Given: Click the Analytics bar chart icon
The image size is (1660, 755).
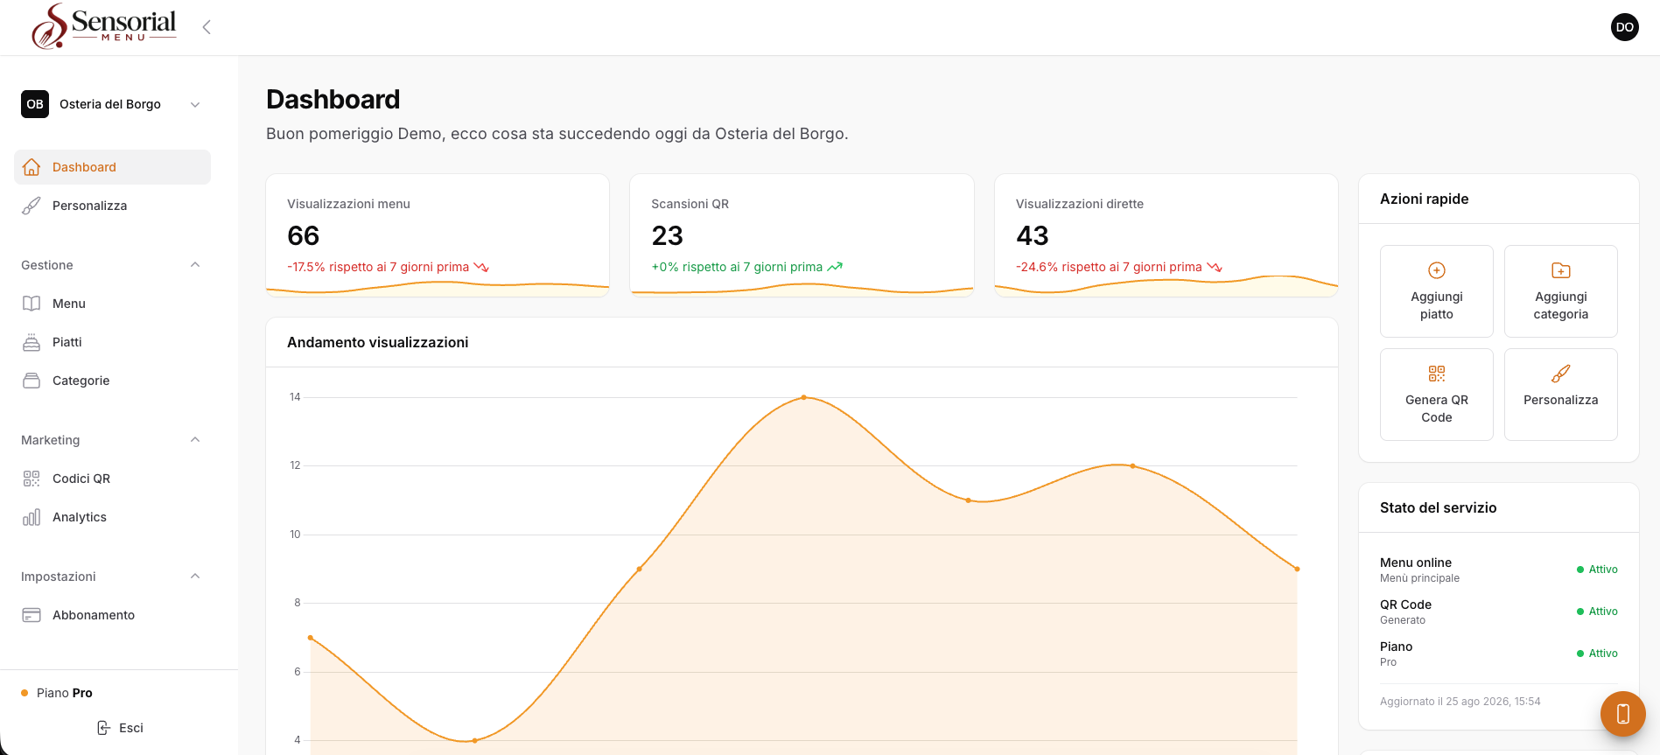Looking at the screenshot, I should pyautogui.click(x=32, y=517).
